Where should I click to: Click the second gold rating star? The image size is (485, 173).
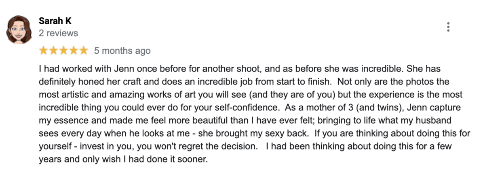point(53,51)
